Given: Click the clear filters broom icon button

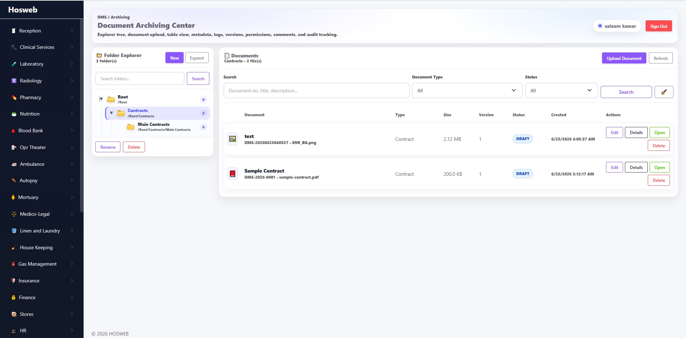Looking at the screenshot, I should [x=664, y=92].
